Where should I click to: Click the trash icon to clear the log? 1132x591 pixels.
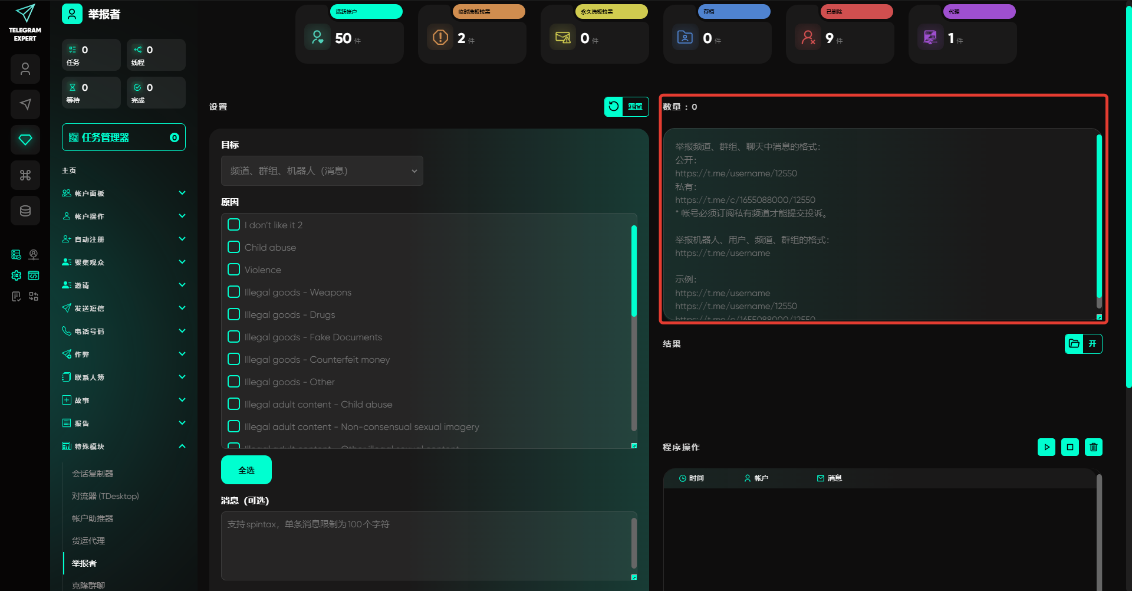click(1093, 447)
